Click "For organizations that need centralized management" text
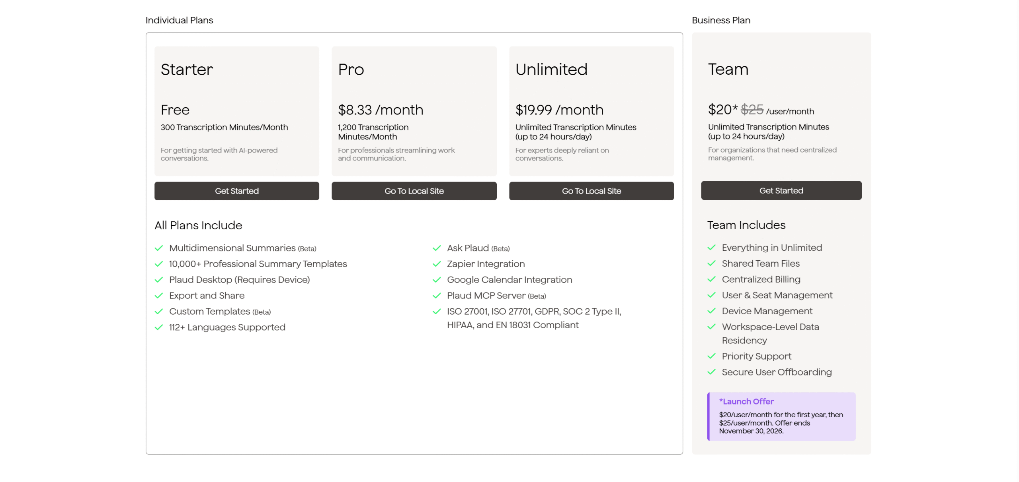 (772, 154)
